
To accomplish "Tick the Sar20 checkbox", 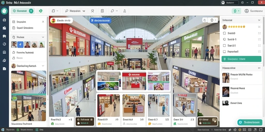I will coord(224,45).
